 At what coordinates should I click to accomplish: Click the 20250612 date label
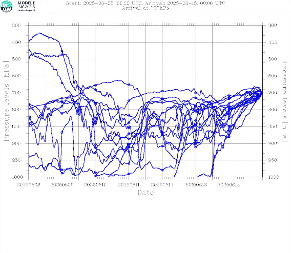(x=162, y=185)
